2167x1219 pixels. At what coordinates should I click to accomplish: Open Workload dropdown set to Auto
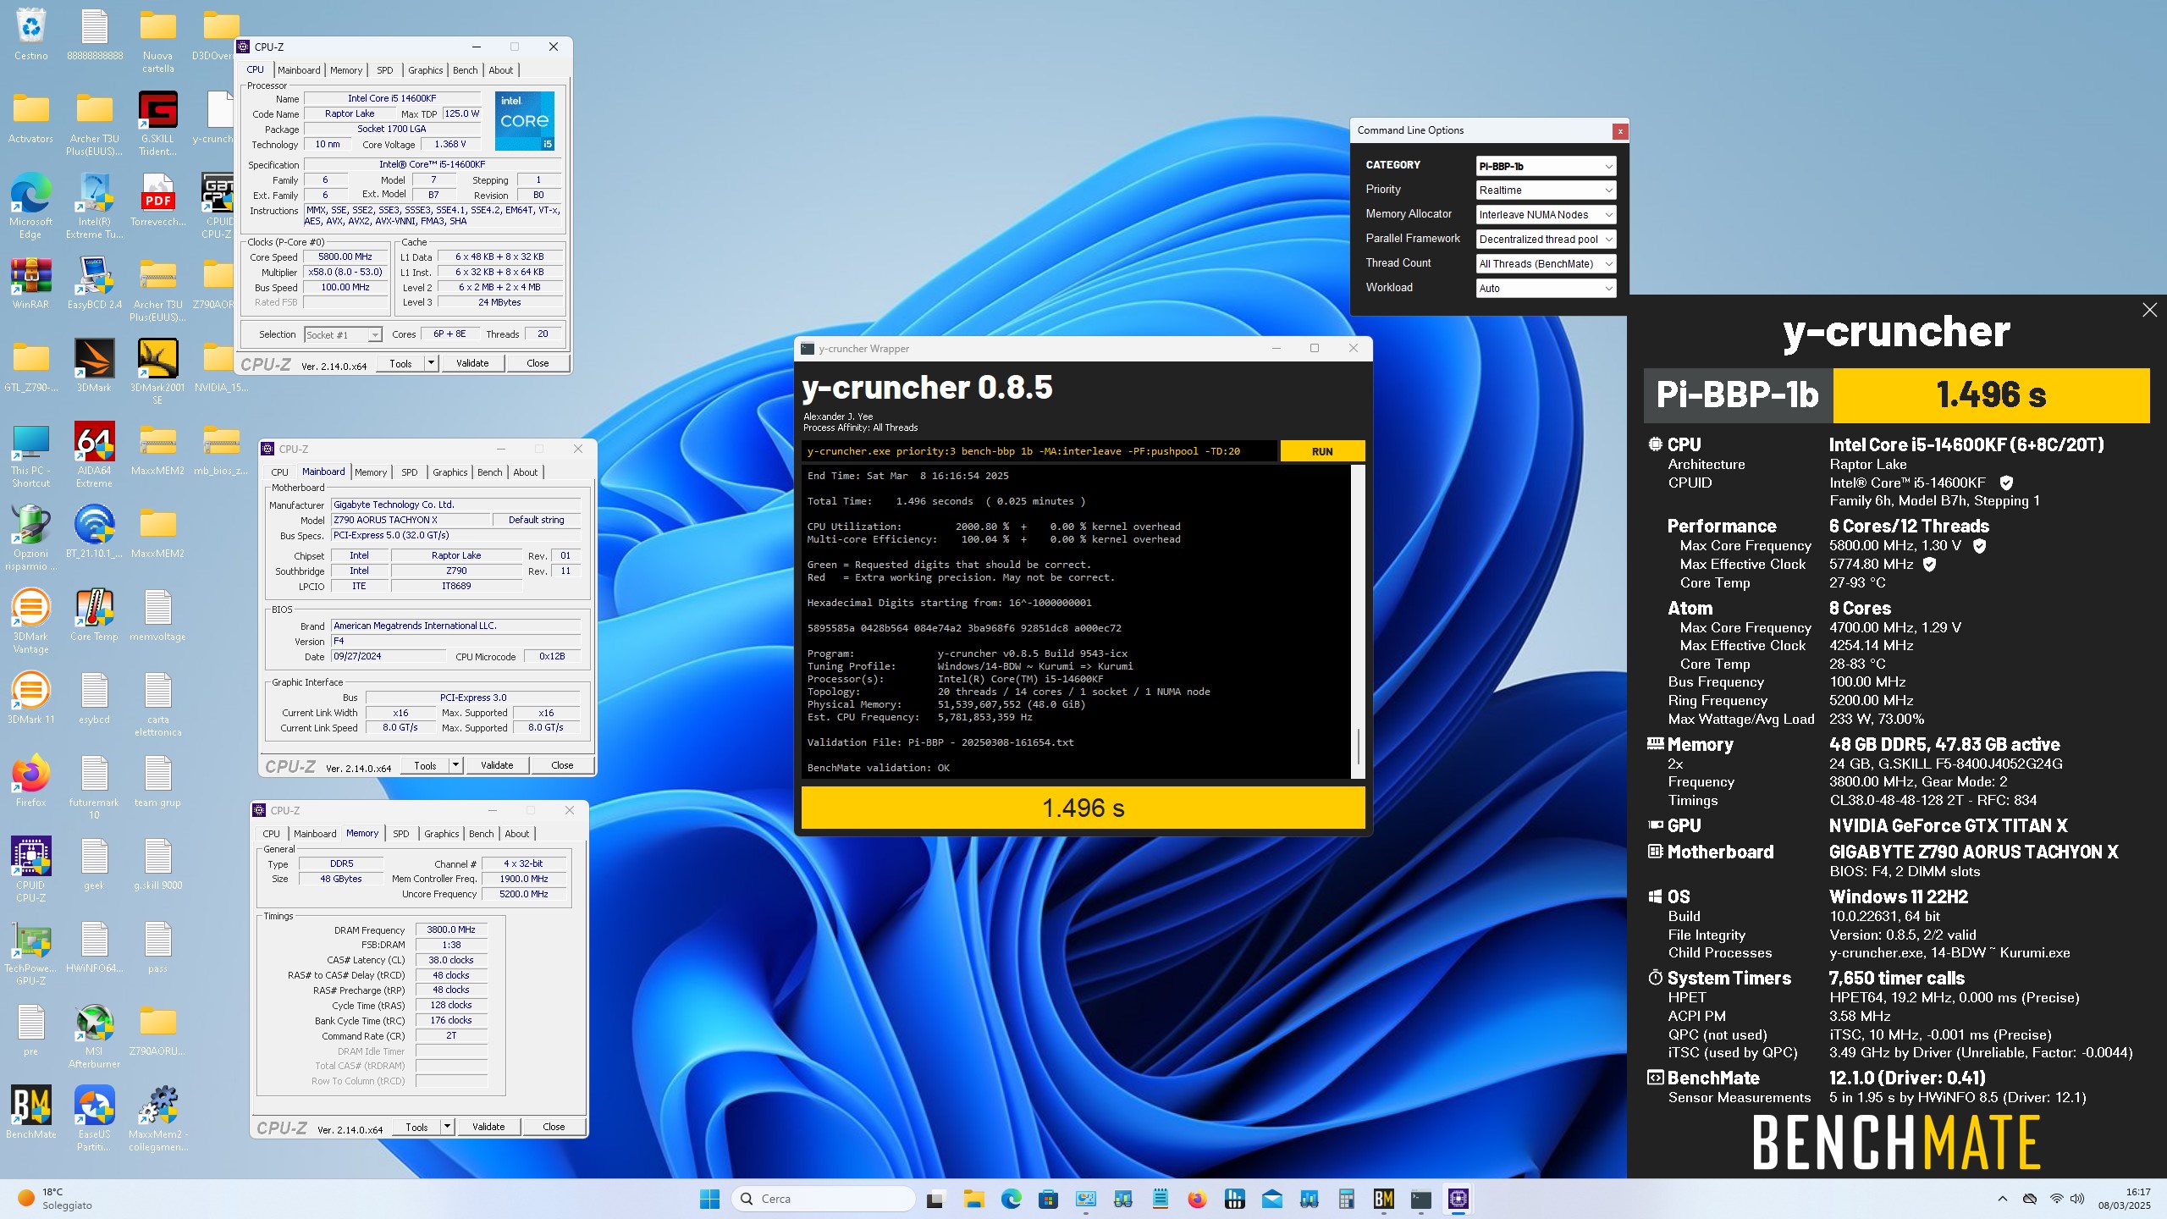(x=1546, y=289)
